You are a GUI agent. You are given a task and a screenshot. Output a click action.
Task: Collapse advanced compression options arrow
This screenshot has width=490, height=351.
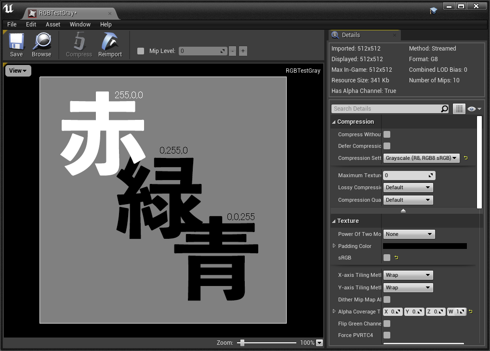pyautogui.click(x=403, y=211)
